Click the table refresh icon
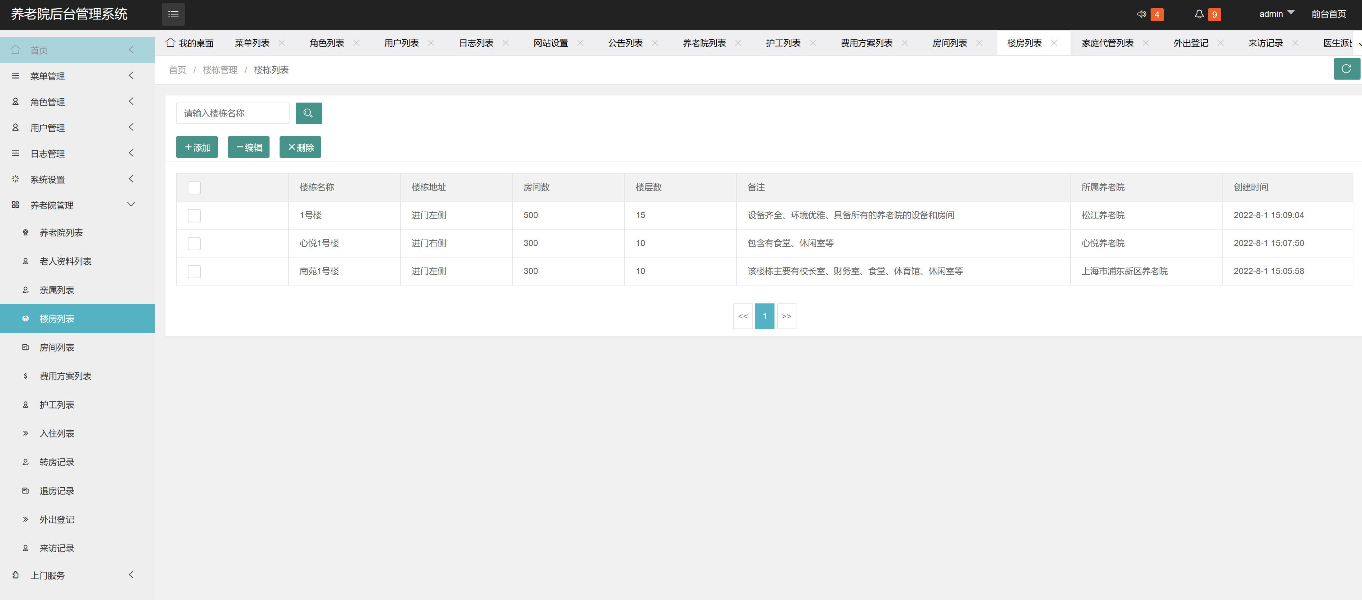Image resolution: width=1362 pixels, height=600 pixels. pyautogui.click(x=1347, y=68)
